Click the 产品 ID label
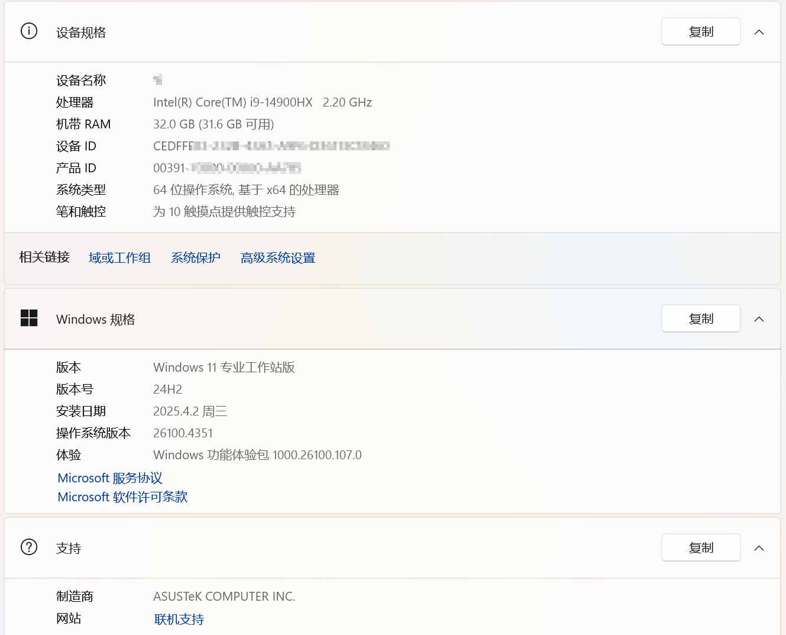Image resolution: width=786 pixels, height=635 pixels. (x=76, y=168)
